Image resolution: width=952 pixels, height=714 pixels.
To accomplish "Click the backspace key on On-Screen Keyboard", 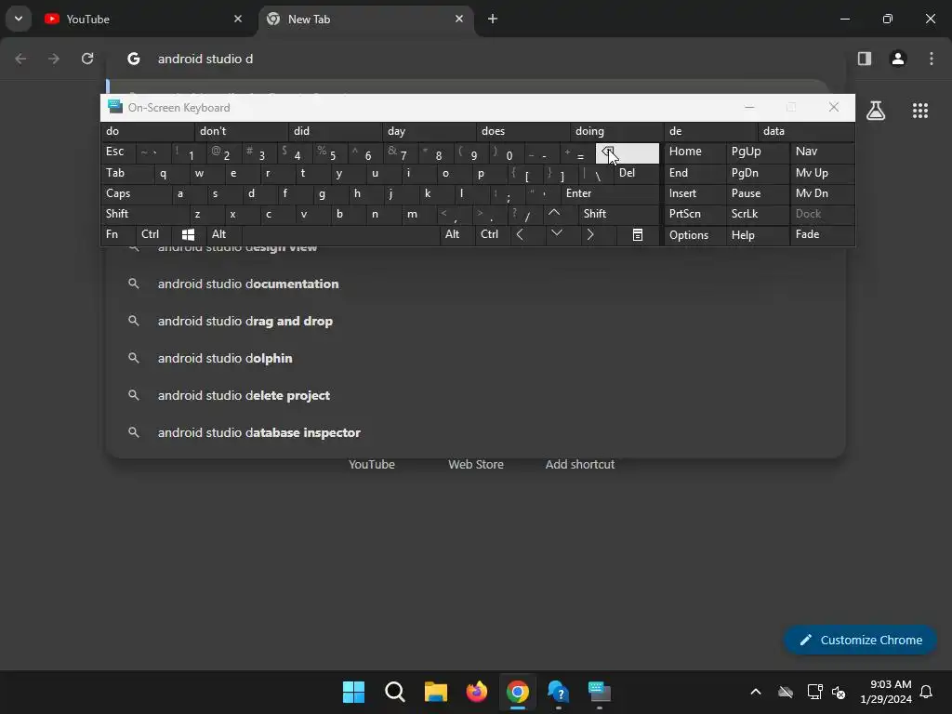I will pyautogui.click(x=628, y=153).
